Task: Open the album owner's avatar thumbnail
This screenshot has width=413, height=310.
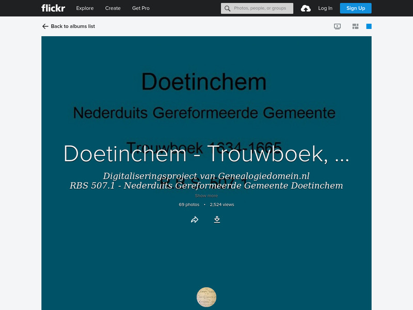Action: [x=206, y=297]
